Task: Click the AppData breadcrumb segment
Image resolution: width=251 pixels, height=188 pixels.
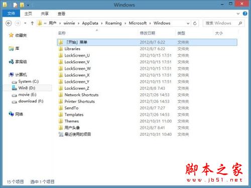Action: [x=90, y=23]
